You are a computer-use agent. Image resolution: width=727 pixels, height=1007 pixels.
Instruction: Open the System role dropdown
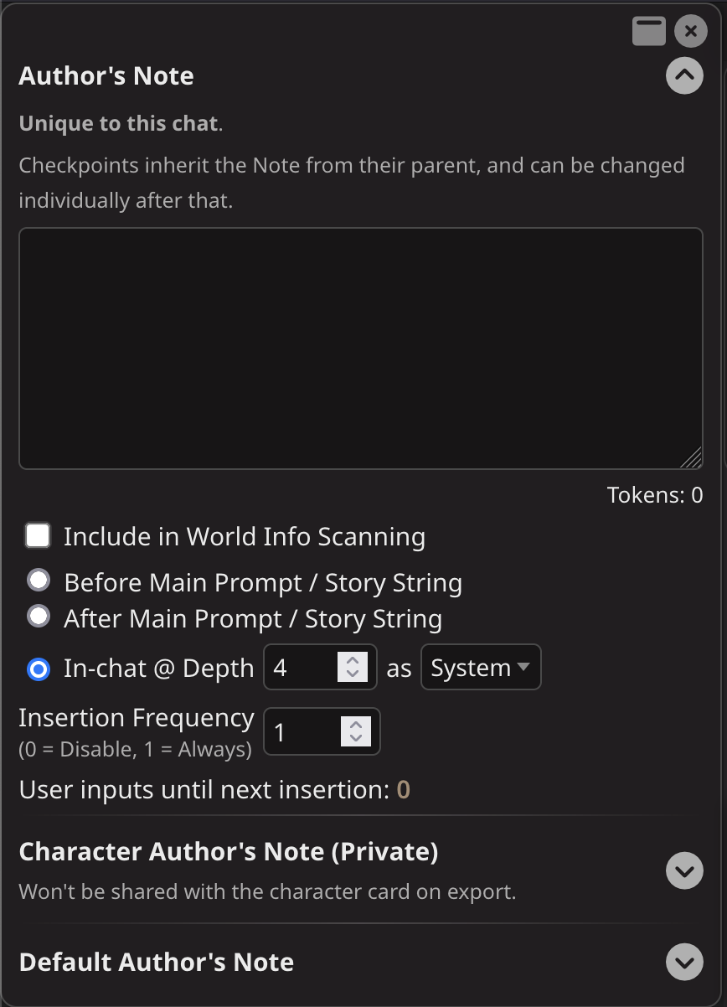[481, 668]
